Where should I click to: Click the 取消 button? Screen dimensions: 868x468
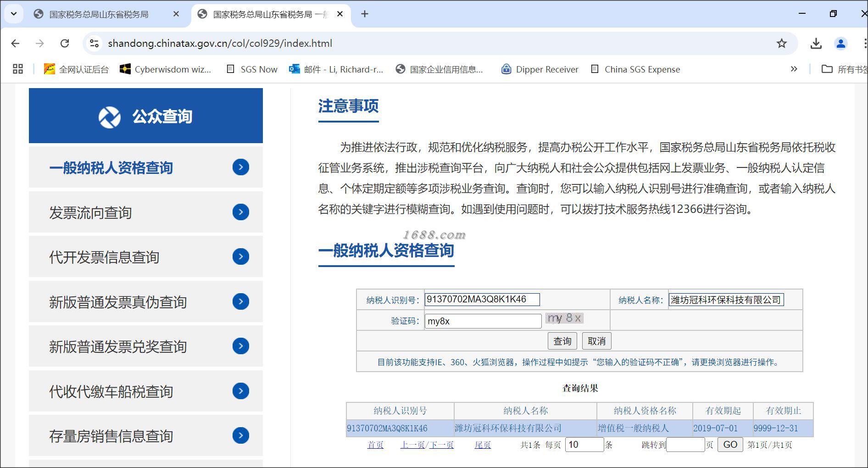[597, 341]
